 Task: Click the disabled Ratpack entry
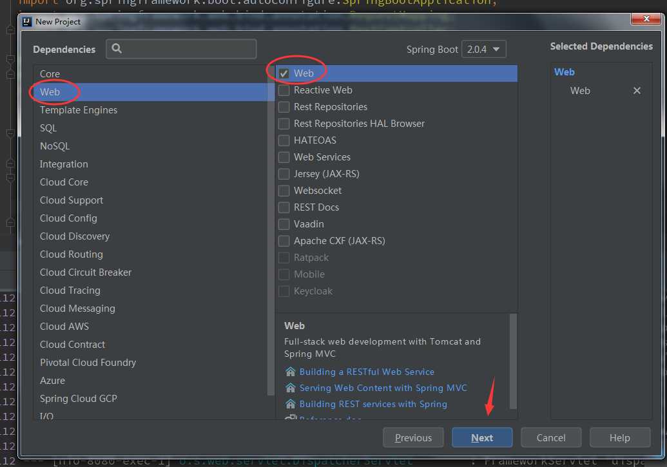point(311,258)
